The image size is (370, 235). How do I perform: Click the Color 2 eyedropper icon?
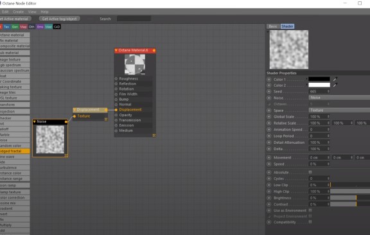point(335,85)
